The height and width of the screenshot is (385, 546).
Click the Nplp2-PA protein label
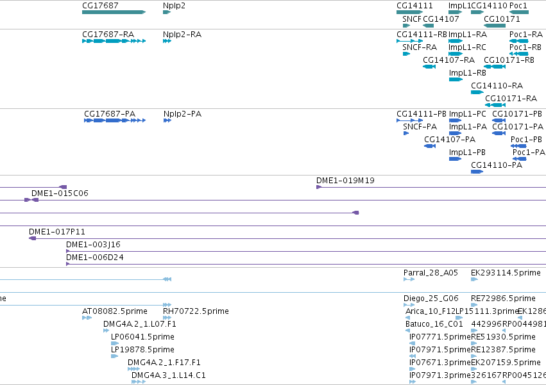pyautogui.click(x=182, y=114)
